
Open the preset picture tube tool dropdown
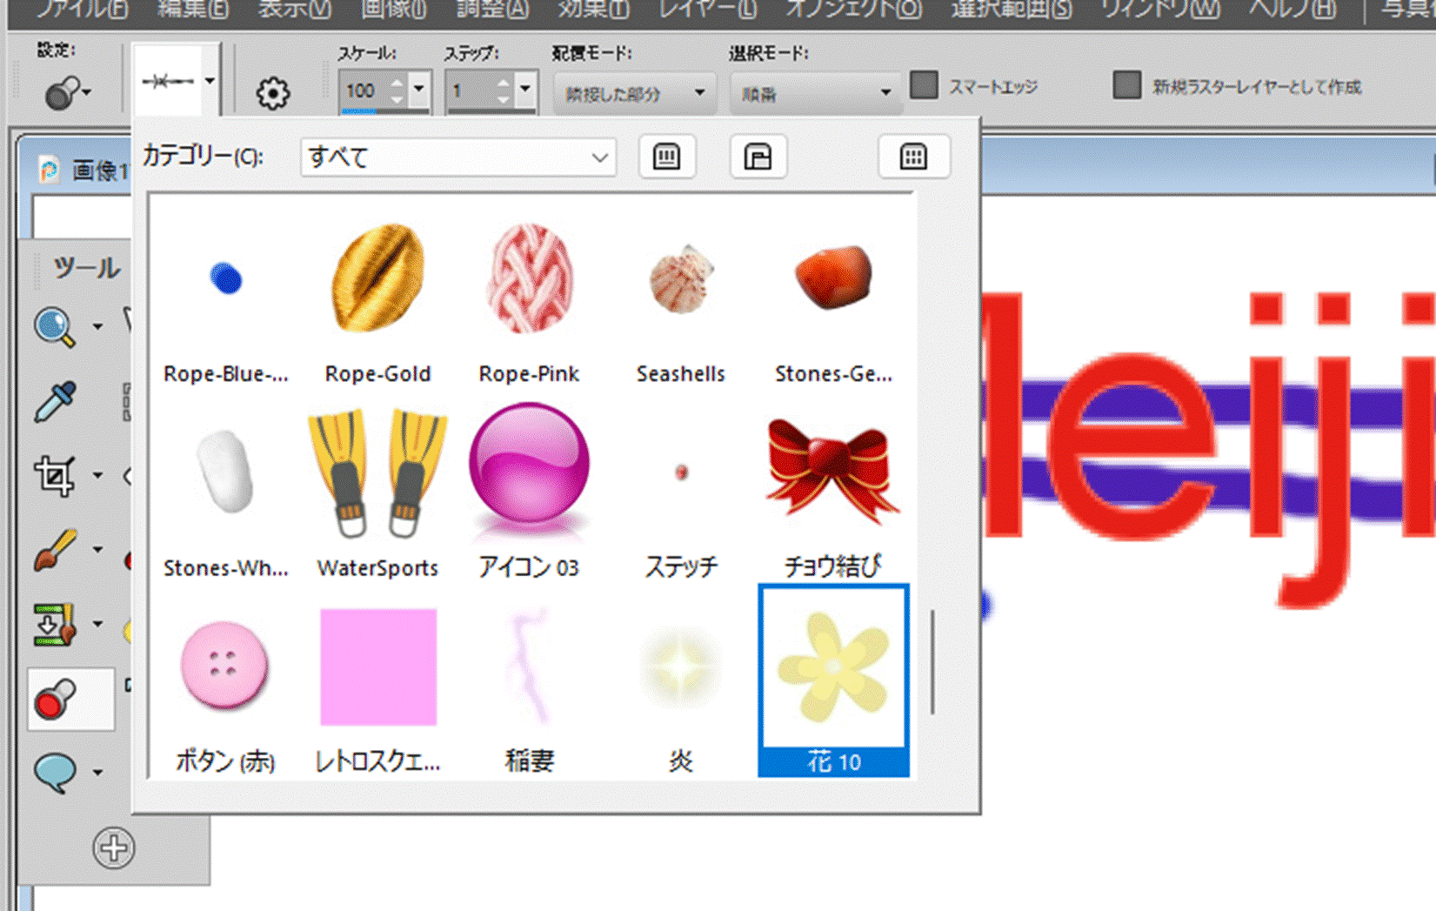pyautogui.click(x=69, y=92)
